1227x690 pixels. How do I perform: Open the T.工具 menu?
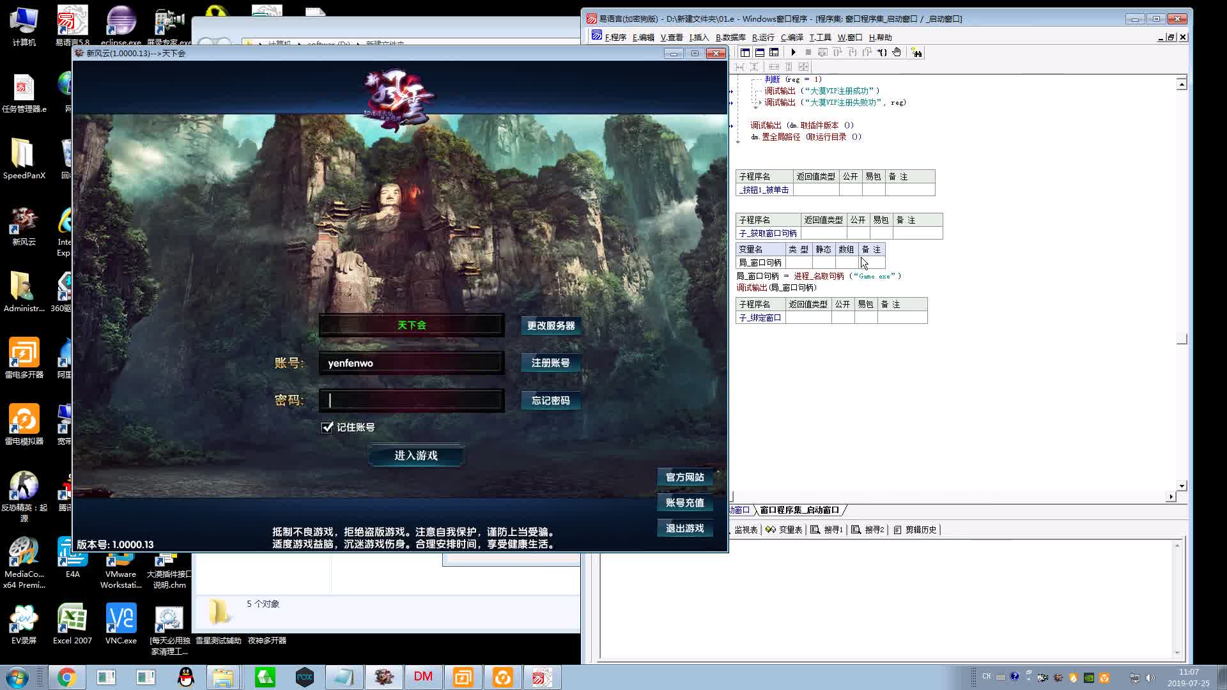point(820,37)
